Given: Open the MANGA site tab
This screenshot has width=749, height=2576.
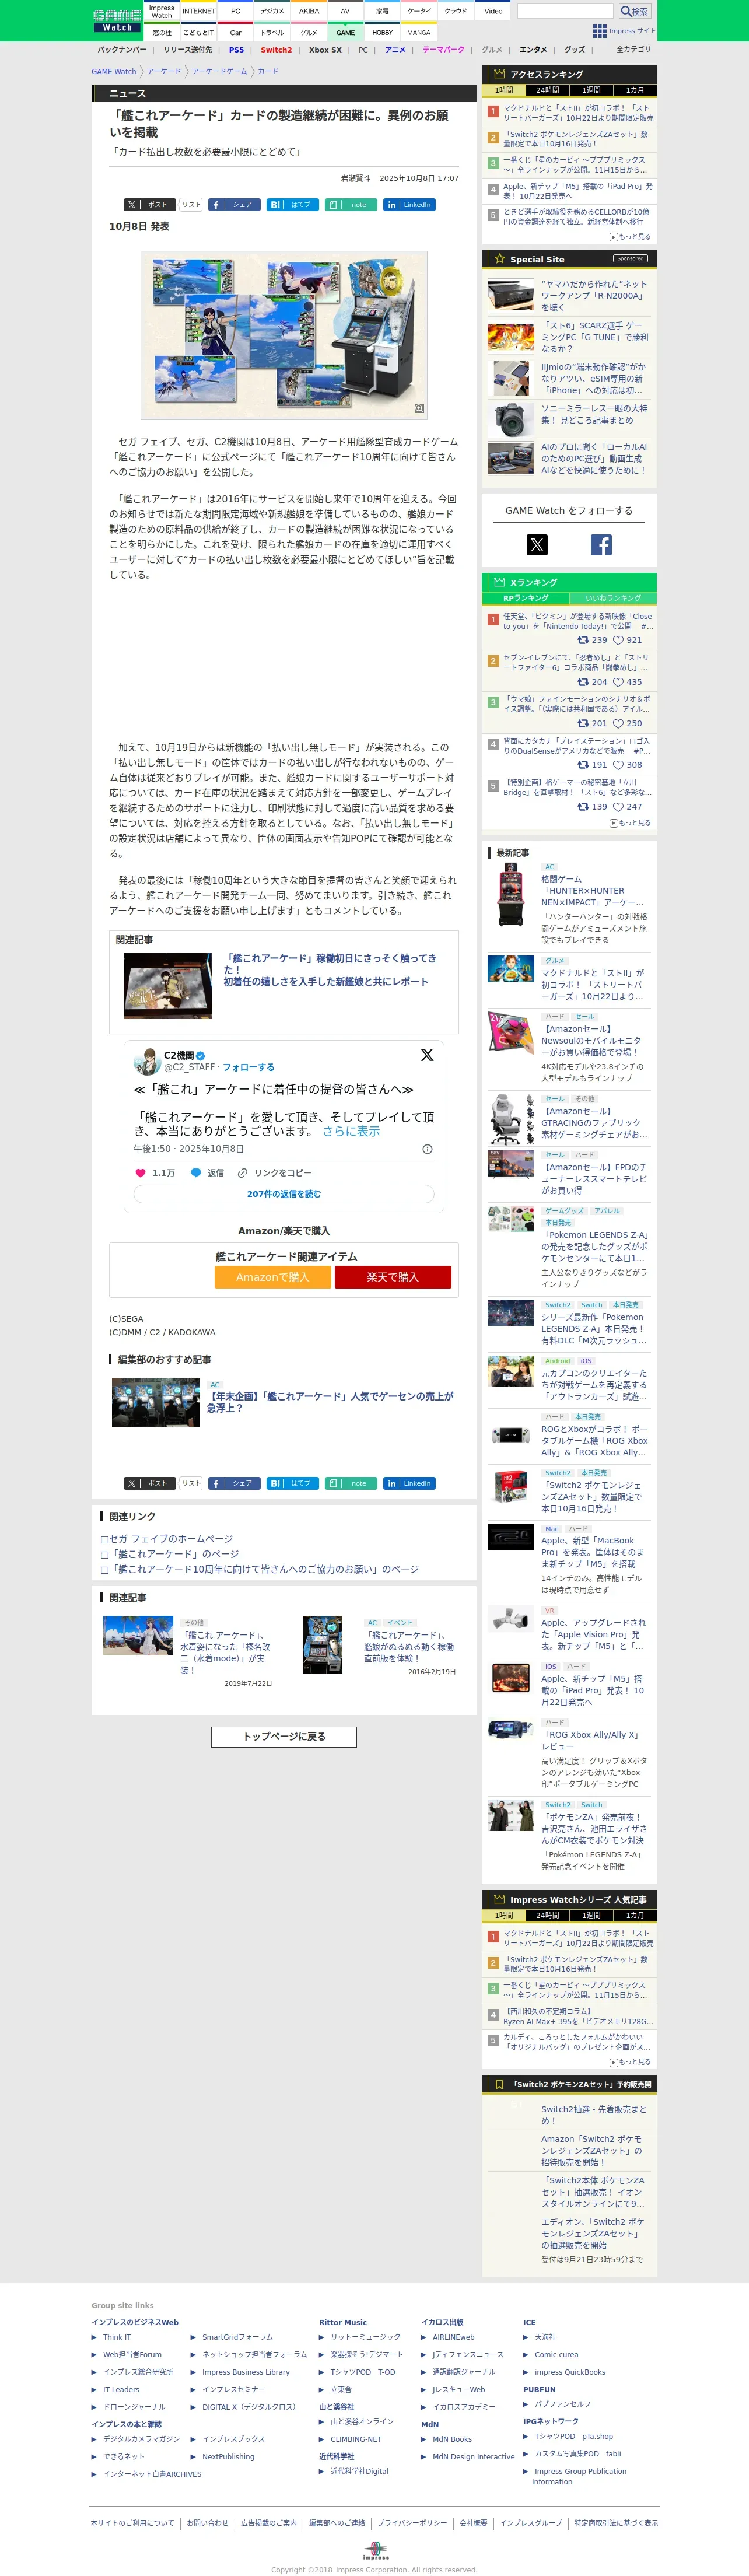Looking at the screenshot, I should point(419,32).
